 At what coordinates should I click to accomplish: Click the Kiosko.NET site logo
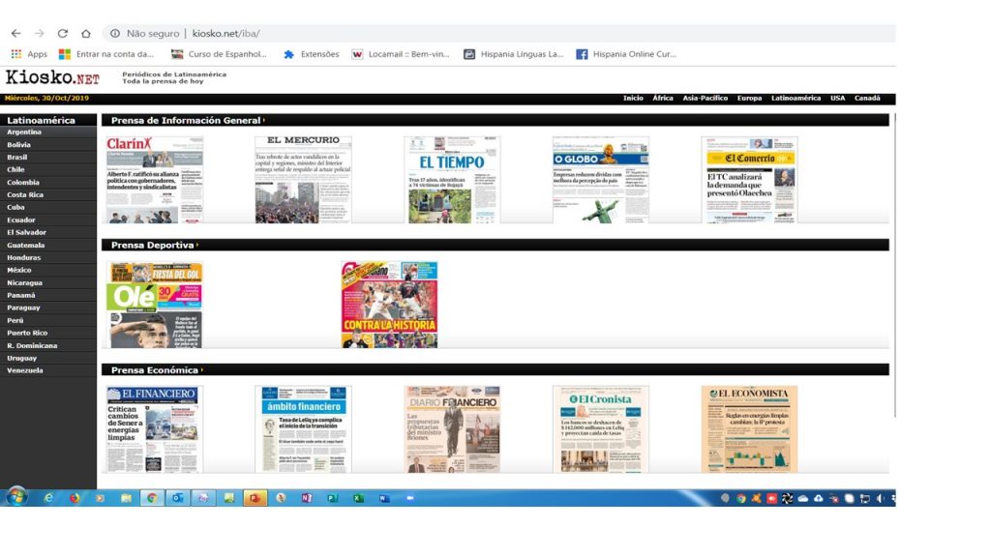pos(52,77)
